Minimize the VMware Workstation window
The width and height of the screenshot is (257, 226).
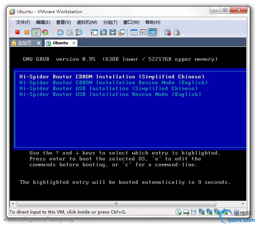click(215, 10)
